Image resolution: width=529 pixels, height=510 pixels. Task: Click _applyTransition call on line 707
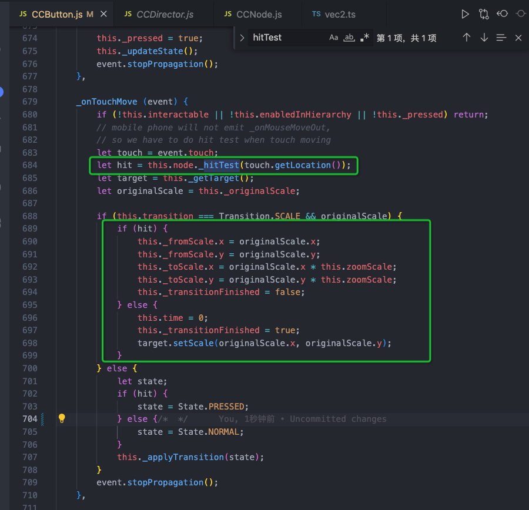(x=183, y=457)
